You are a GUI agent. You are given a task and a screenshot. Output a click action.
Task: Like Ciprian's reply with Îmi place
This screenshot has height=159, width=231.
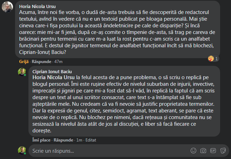coord(41,140)
